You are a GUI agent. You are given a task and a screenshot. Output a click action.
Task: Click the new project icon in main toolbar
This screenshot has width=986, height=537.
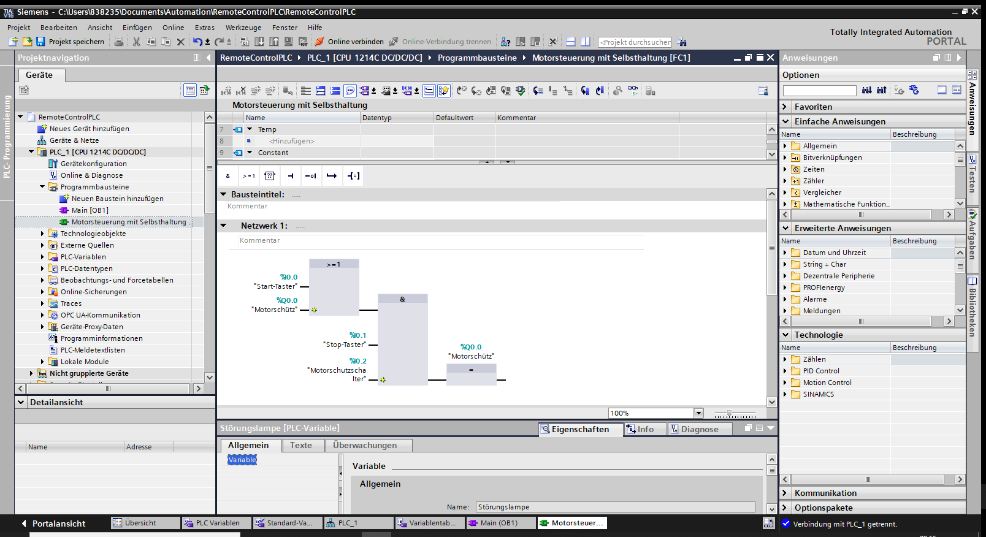click(x=13, y=42)
